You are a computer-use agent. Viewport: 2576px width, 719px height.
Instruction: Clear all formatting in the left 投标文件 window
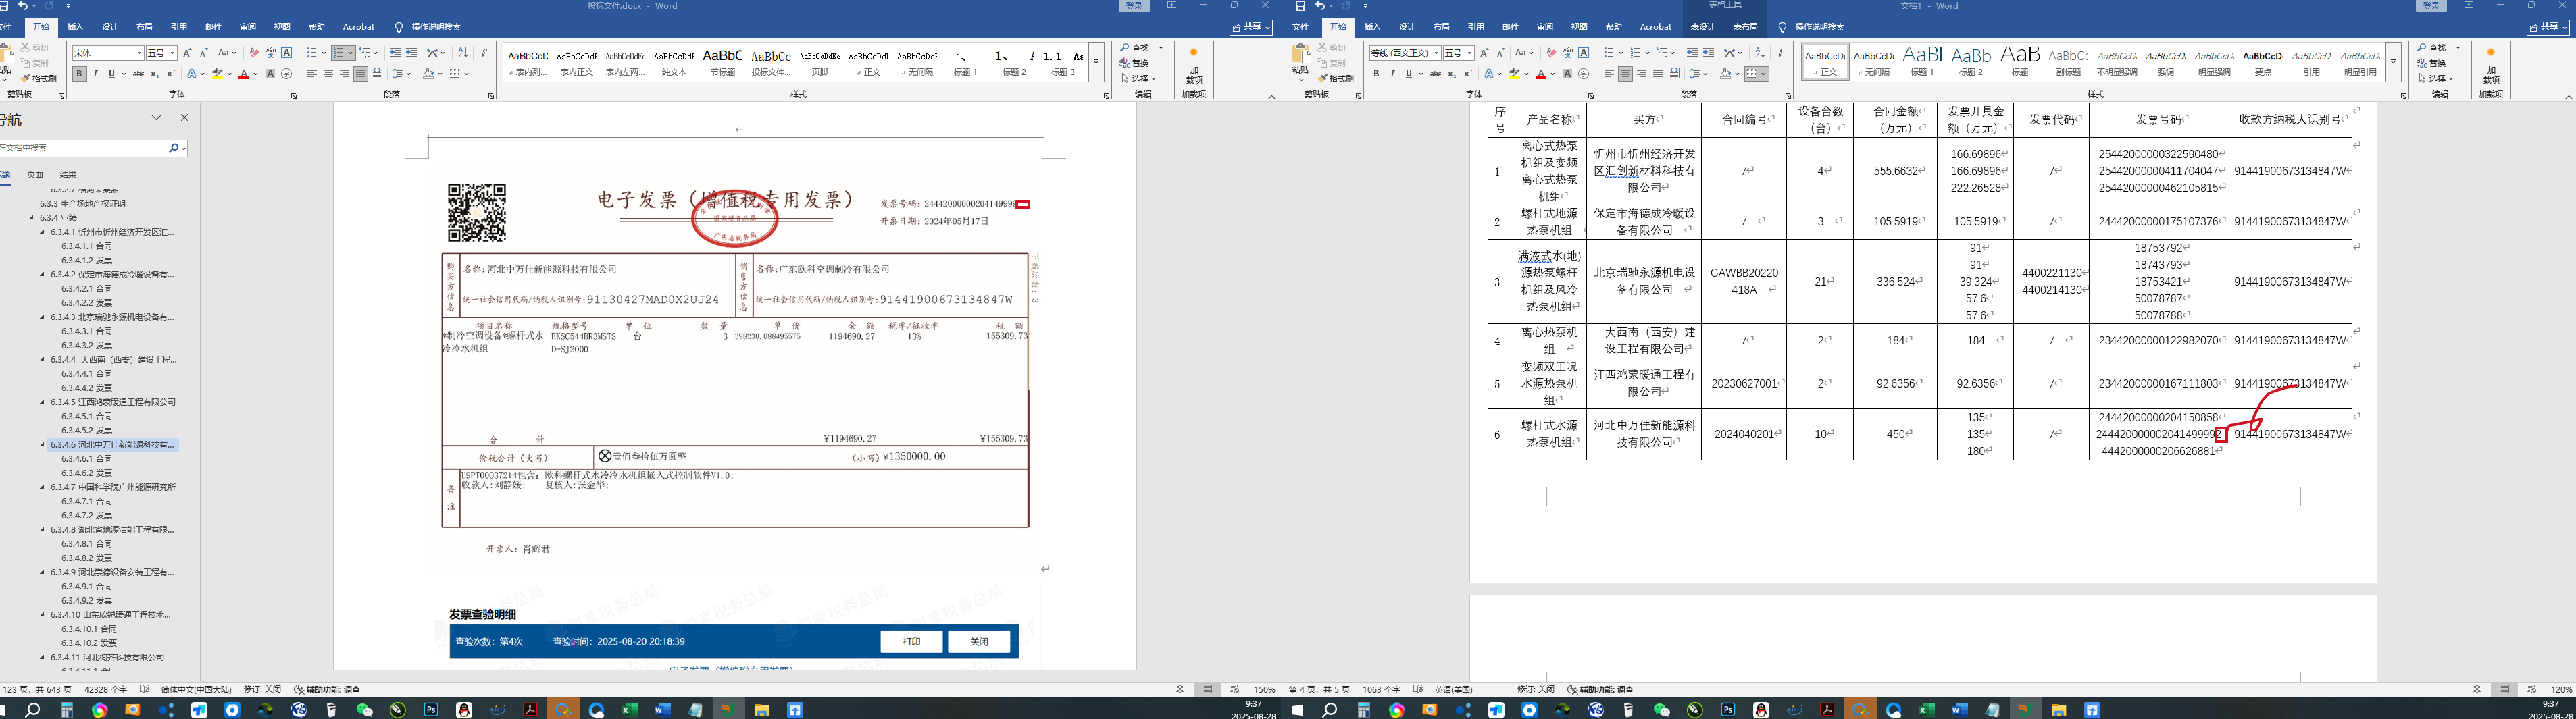coord(254,53)
